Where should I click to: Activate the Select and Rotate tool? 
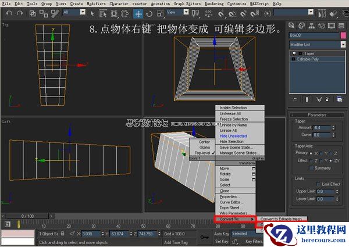[x=149, y=14]
